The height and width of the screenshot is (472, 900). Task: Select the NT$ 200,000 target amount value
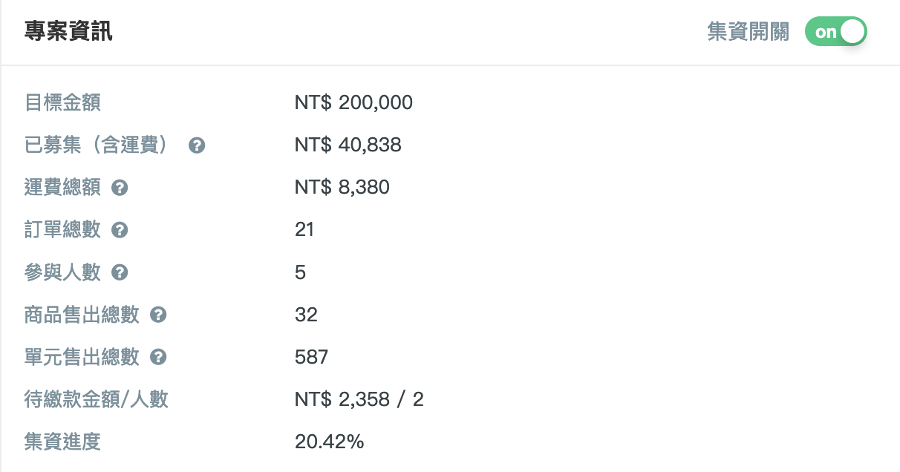click(x=353, y=102)
